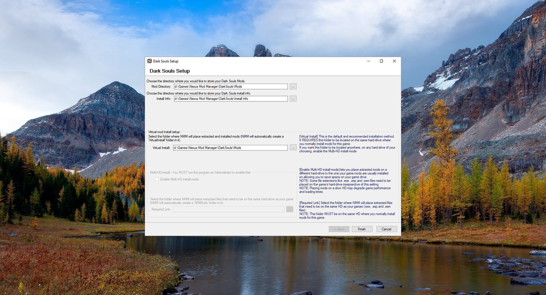This screenshot has width=546, height=295.
Task: Click the minimize icon on the setup window
Action: (x=368, y=61)
